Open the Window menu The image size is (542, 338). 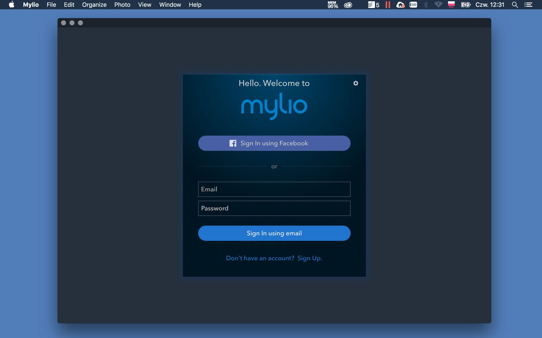(170, 5)
